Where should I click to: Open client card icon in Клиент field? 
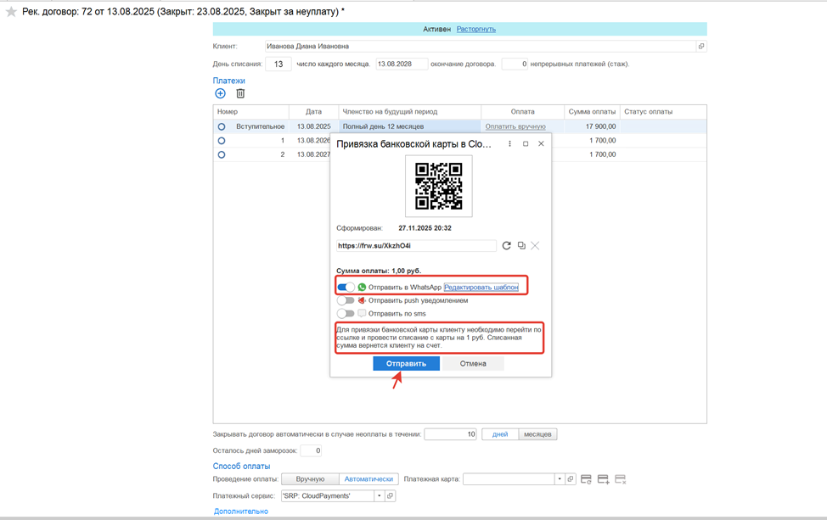coord(701,47)
